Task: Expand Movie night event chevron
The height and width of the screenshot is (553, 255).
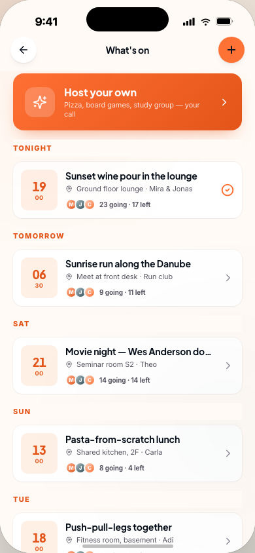Action: (x=228, y=366)
